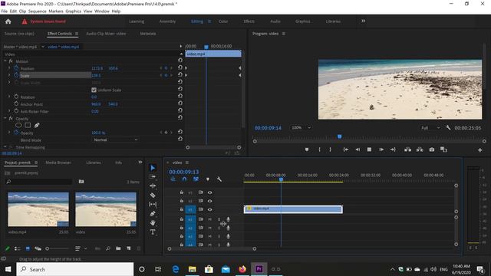Select the Pen tool in tools panel
Viewport: 491px width, 276px height.
[153, 214]
